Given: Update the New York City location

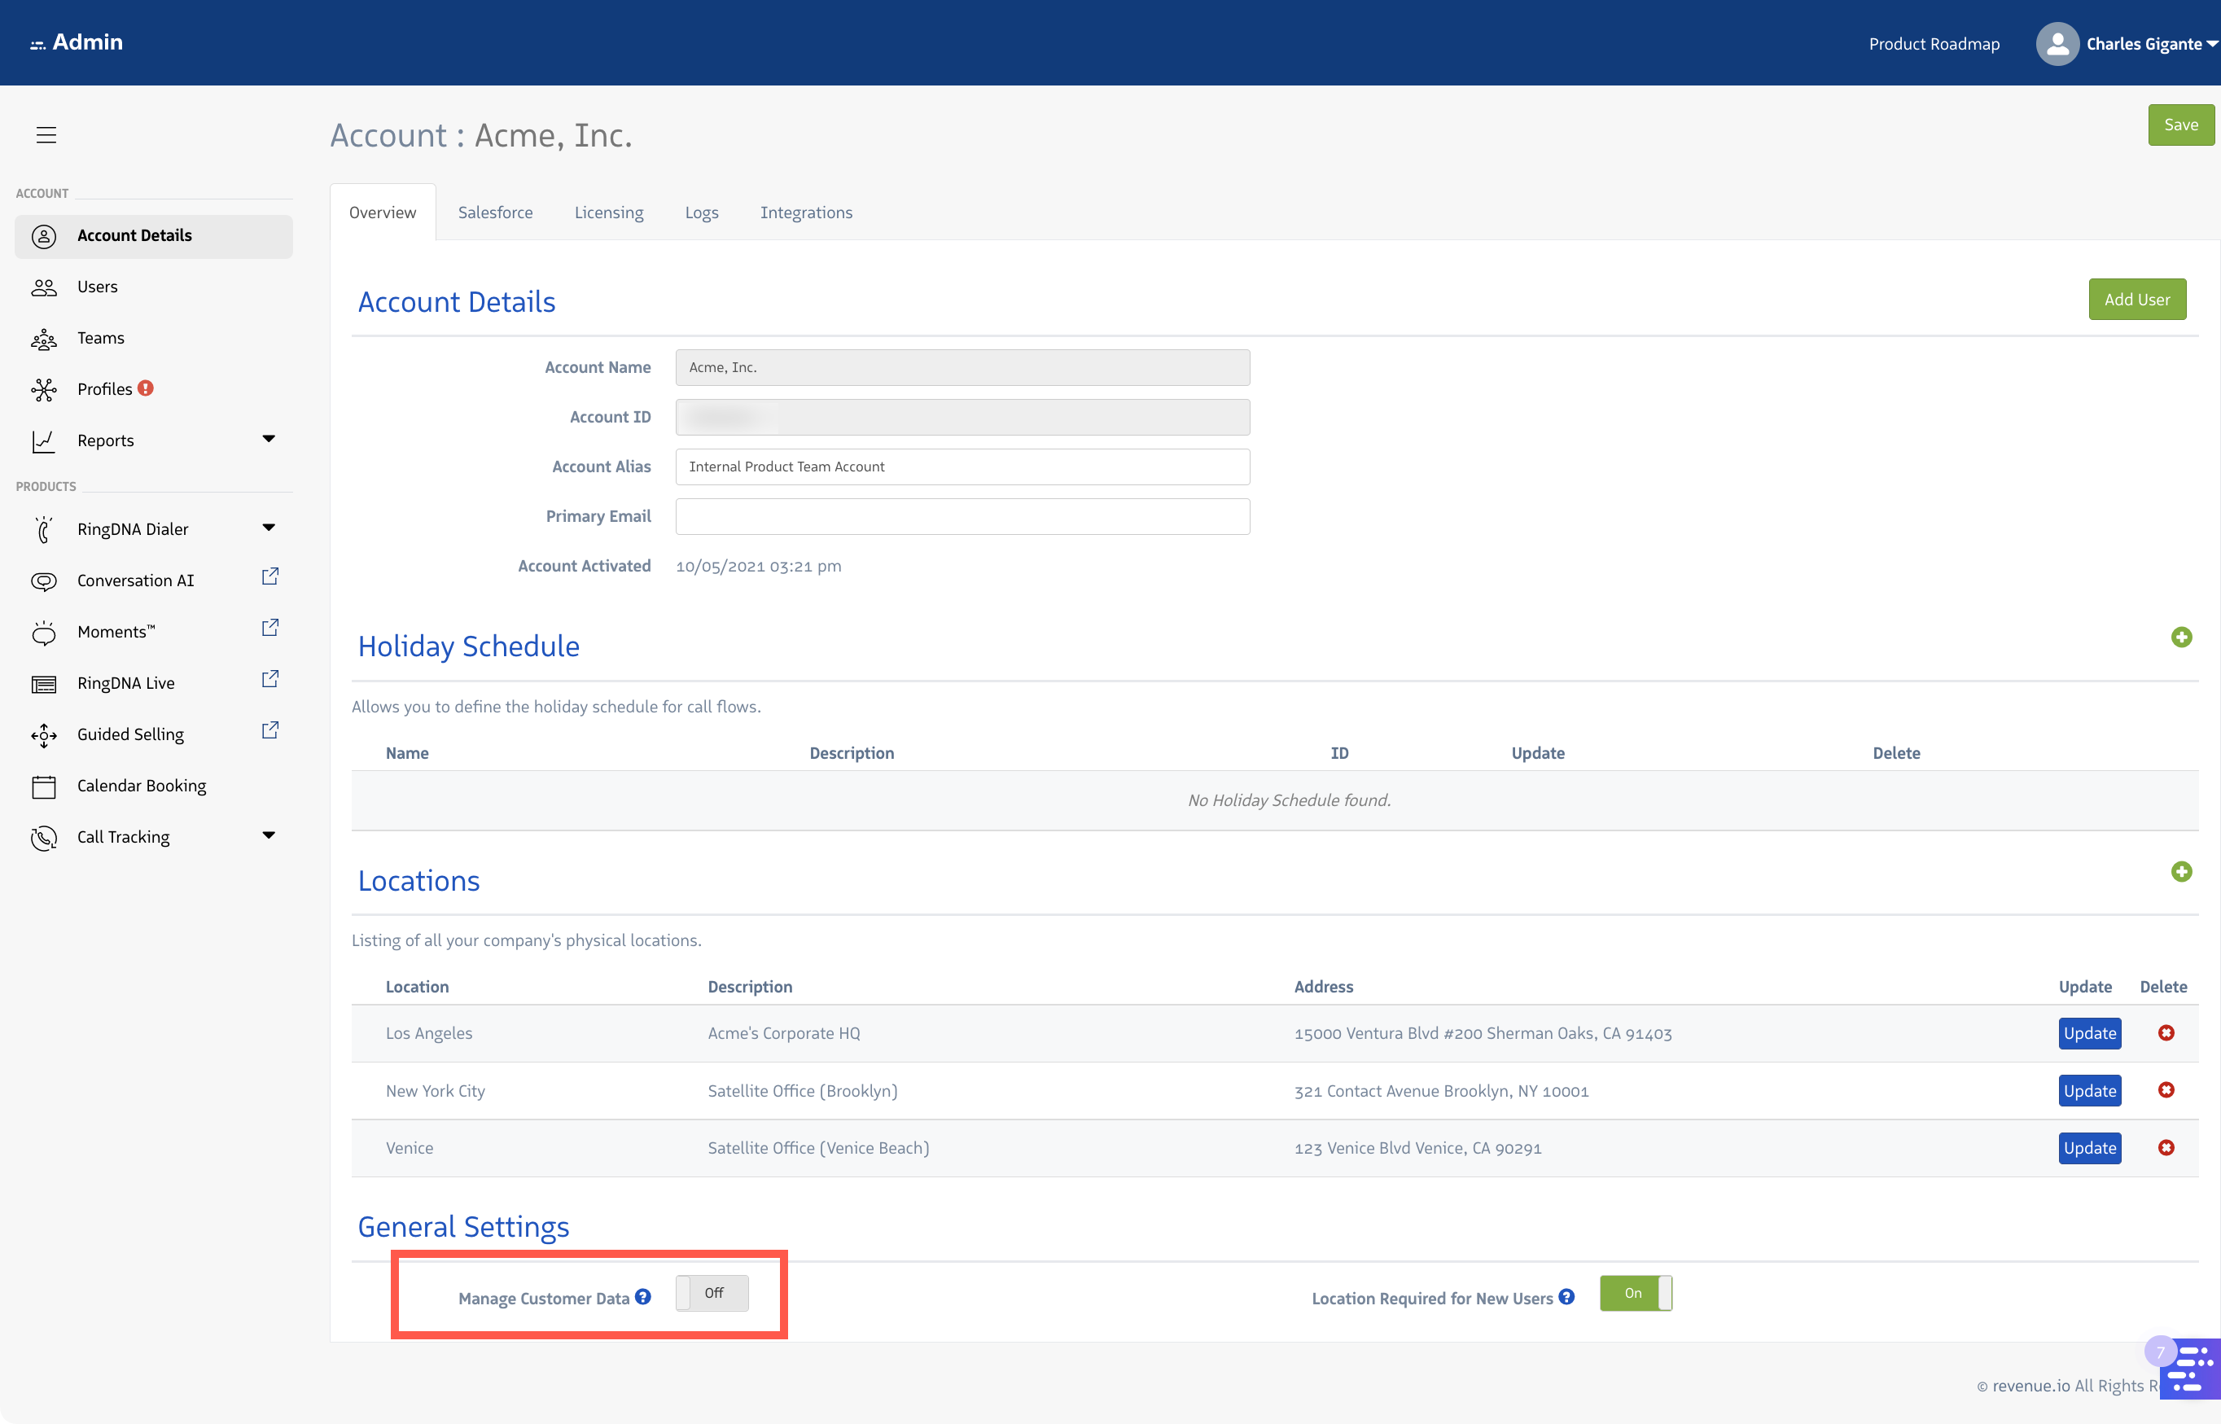Looking at the screenshot, I should (x=2089, y=1090).
